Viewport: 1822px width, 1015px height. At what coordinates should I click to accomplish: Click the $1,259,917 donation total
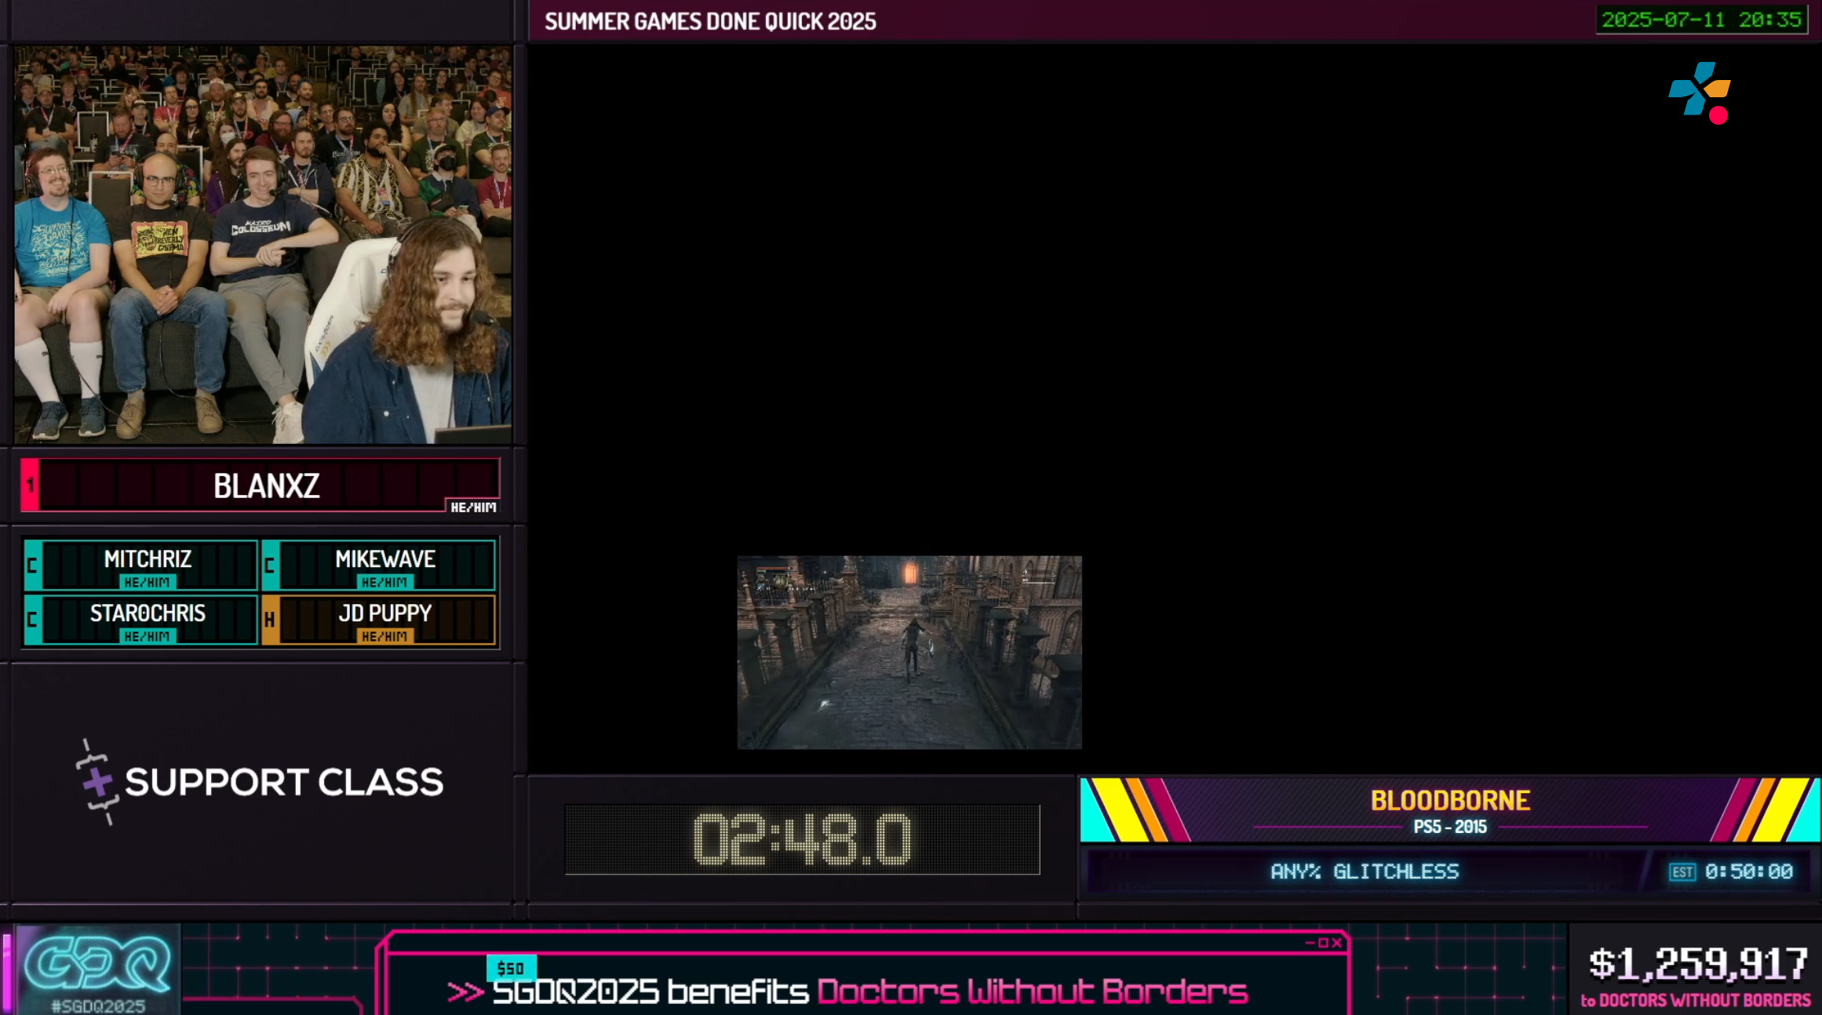1698,964
